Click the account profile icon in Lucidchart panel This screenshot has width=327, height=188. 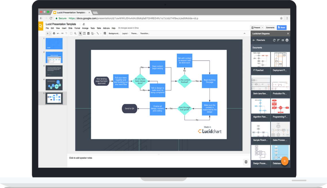coord(287,40)
